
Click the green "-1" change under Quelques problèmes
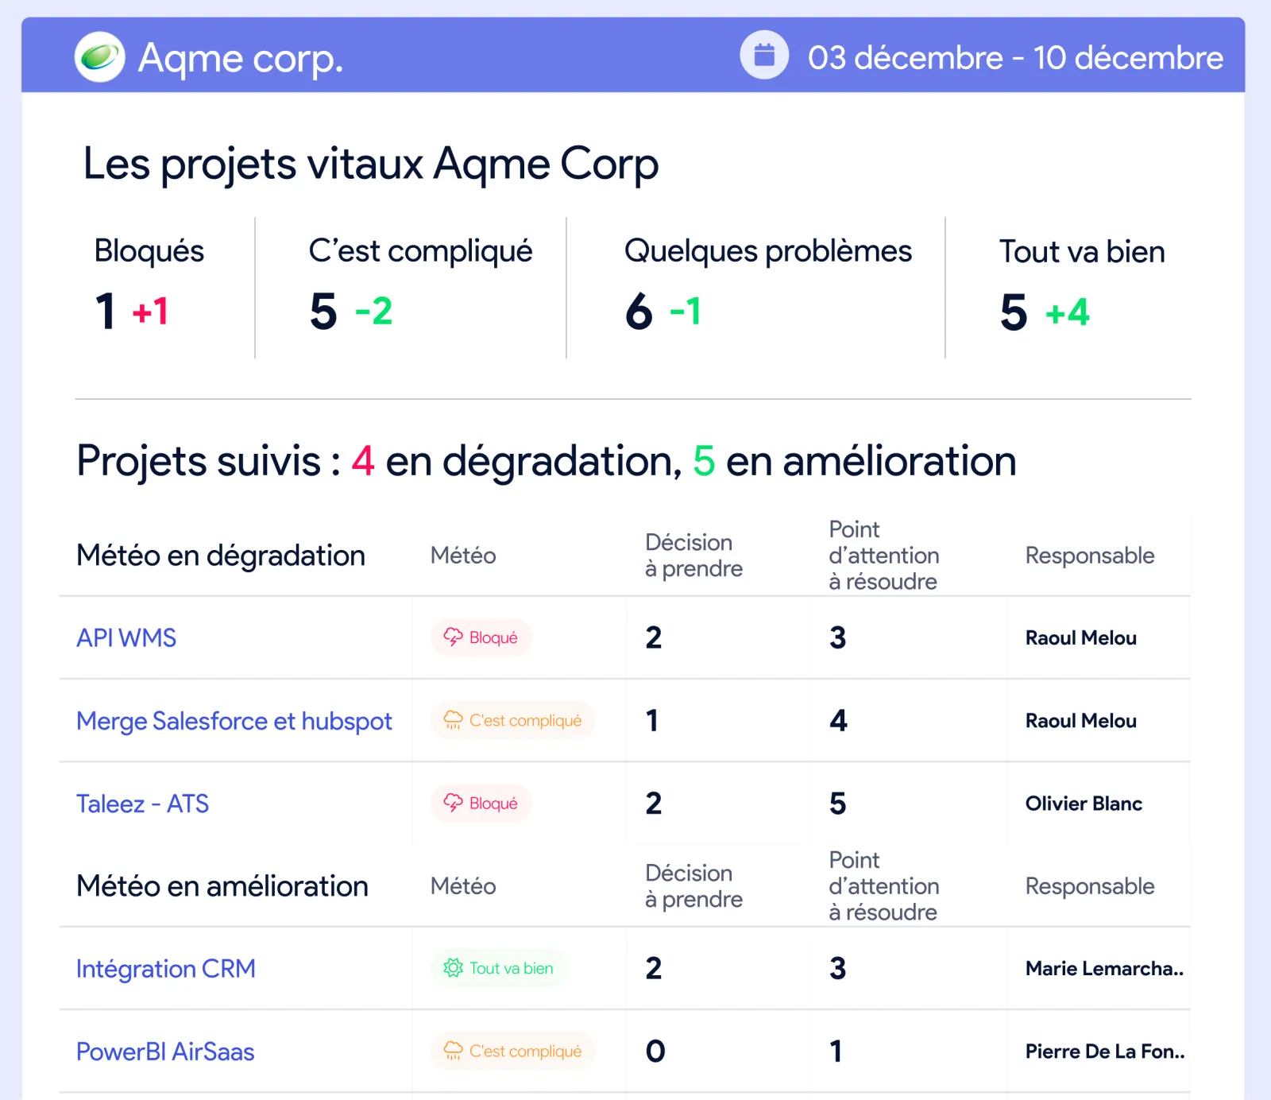click(686, 312)
